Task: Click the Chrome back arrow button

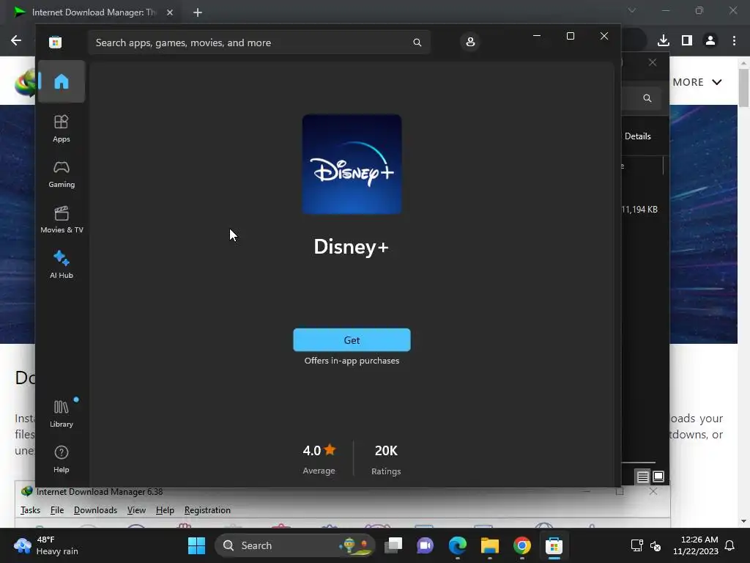Action: [x=16, y=40]
